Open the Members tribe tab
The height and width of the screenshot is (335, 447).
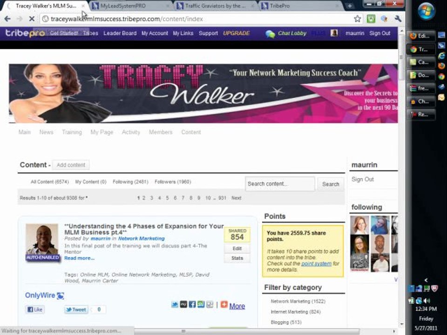[161, 132]
